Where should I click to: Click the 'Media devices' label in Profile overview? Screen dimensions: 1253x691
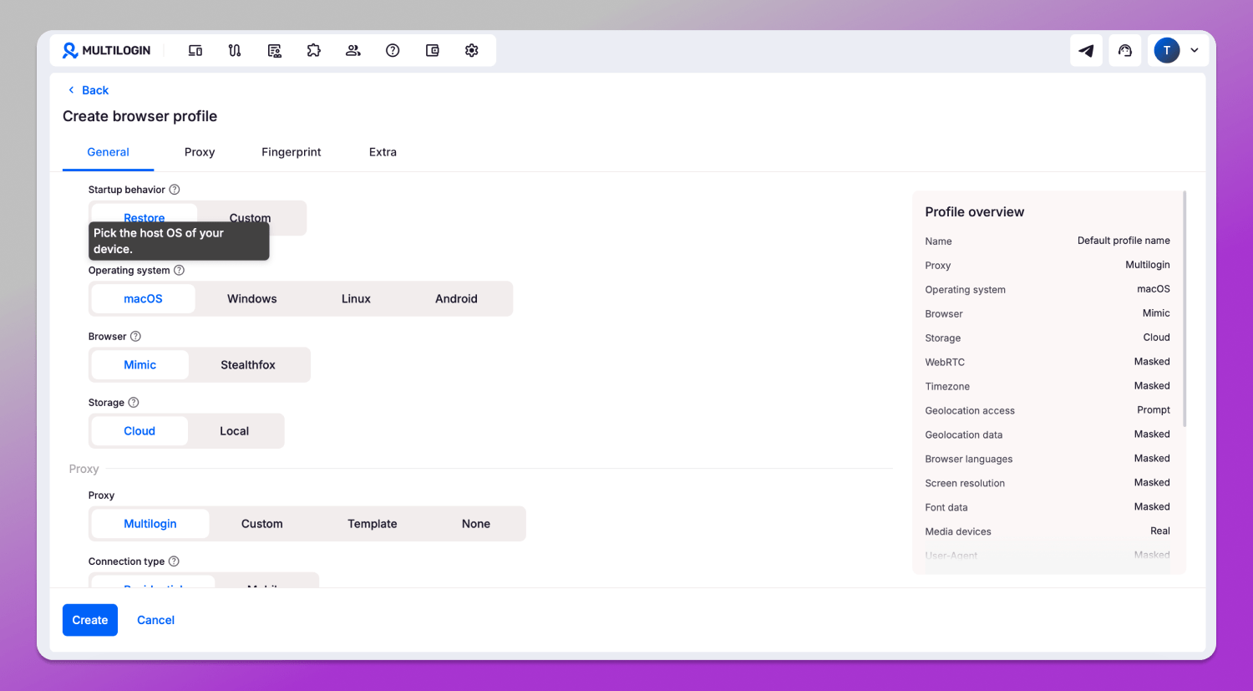(x=958, y=531)
